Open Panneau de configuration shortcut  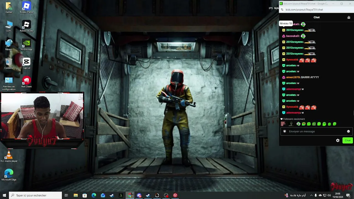pos(9,83)
